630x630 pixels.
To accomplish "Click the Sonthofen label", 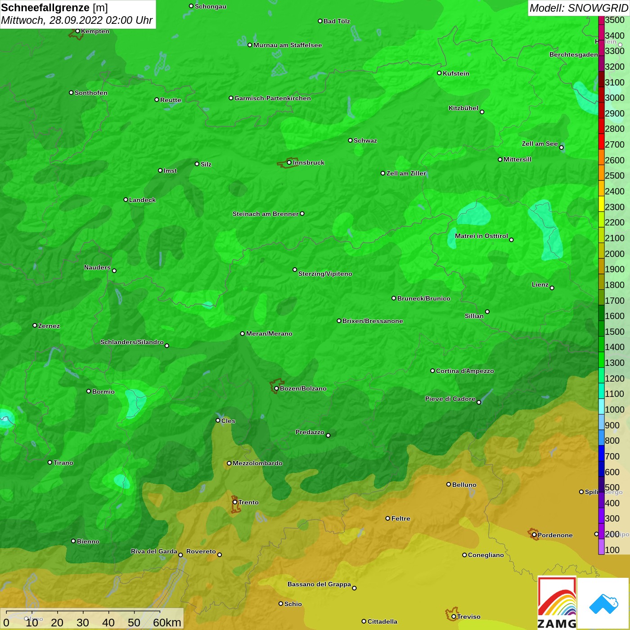I will coord(91,93).
